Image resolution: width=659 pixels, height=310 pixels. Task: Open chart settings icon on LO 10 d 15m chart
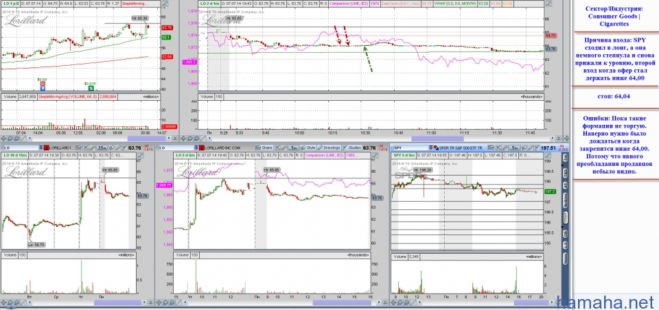point(141,156)
